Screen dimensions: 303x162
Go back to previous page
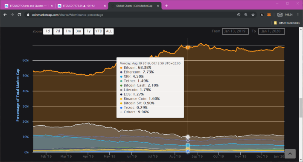pyautogui.click(x=5, y=15)
